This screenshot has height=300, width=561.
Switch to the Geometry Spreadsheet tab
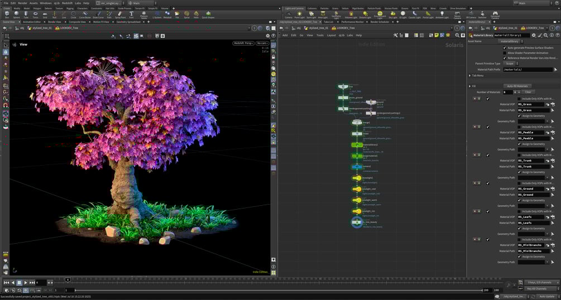pos(128,22)
